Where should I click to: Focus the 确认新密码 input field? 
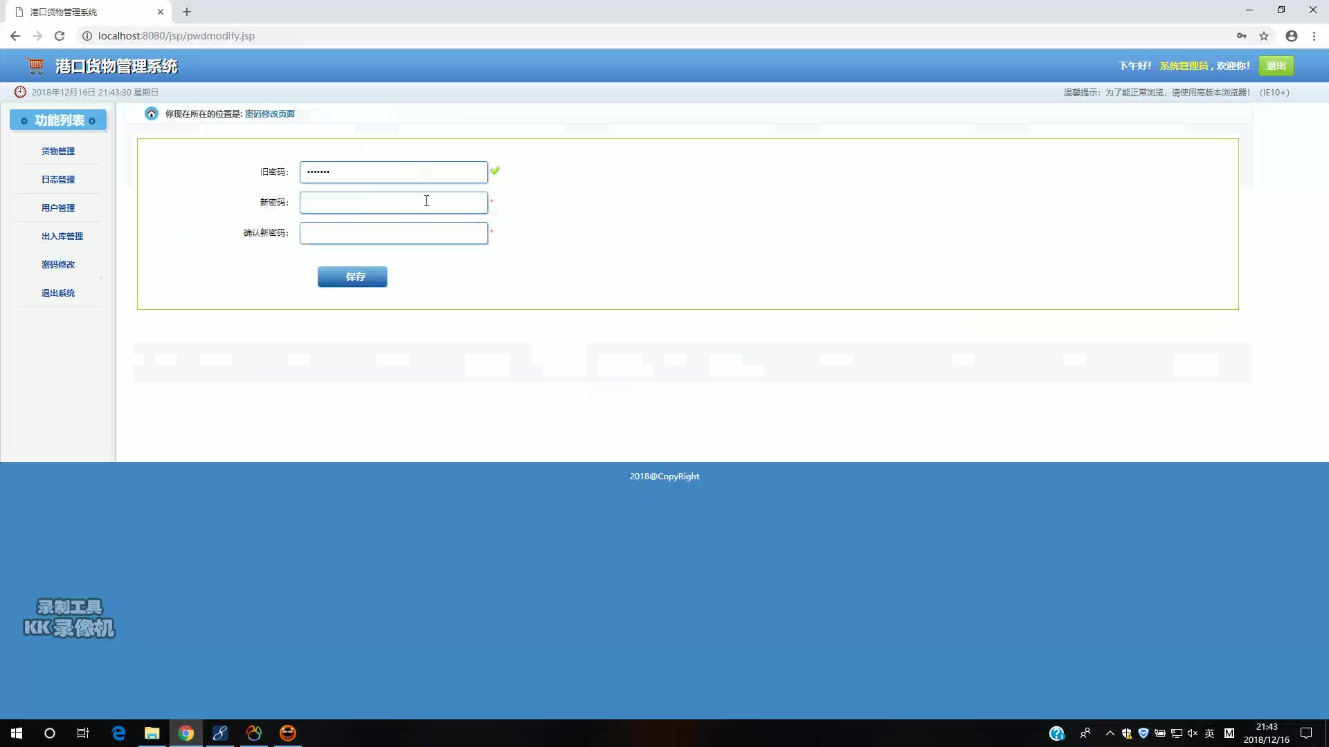pyautogui.click(x=393, y=233)
